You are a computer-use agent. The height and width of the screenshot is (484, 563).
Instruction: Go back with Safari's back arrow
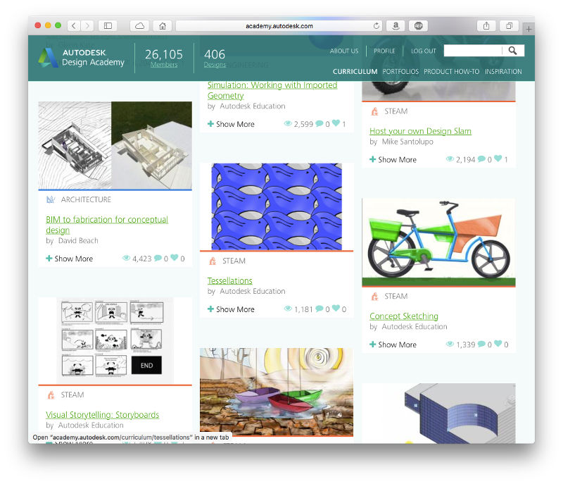[x=74, y=25]
